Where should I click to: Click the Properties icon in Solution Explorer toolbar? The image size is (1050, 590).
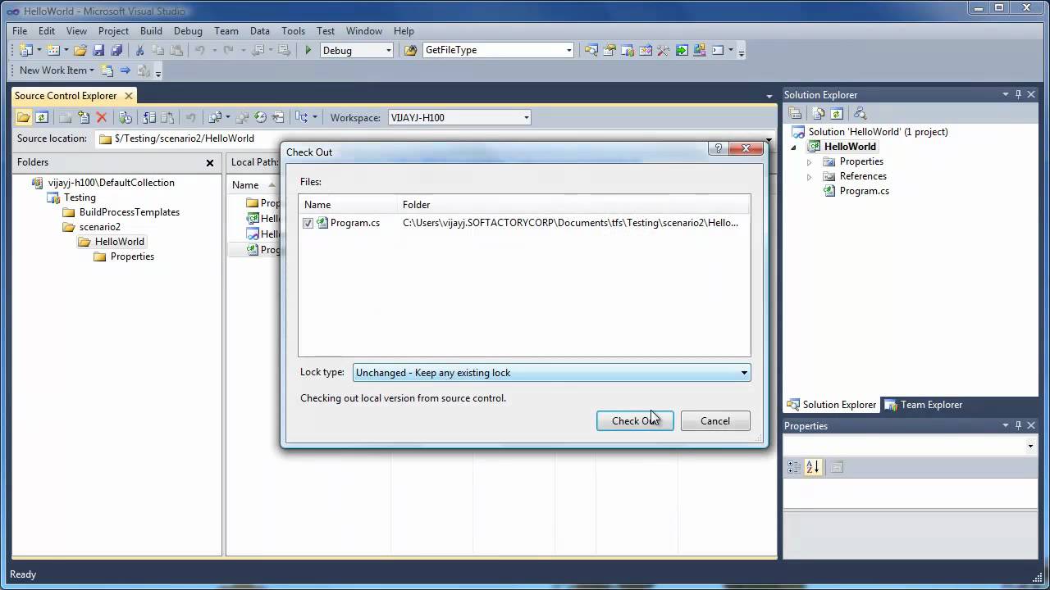coord(795,114)
